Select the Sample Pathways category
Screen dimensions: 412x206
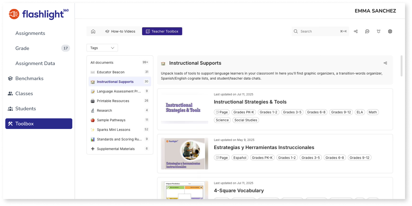(120, 120)
